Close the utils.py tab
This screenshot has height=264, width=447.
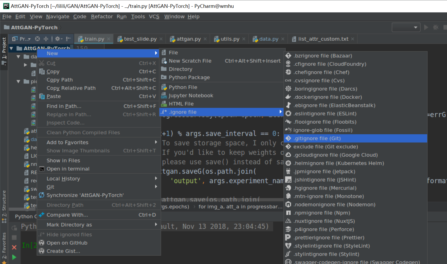(x=244, y=39)
